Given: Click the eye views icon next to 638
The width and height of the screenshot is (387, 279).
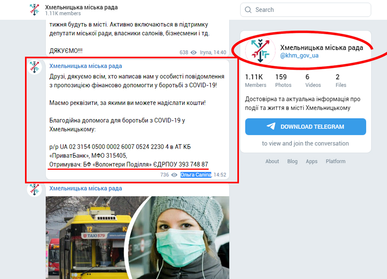Looking at the screenshot, I should coord(193,52).
